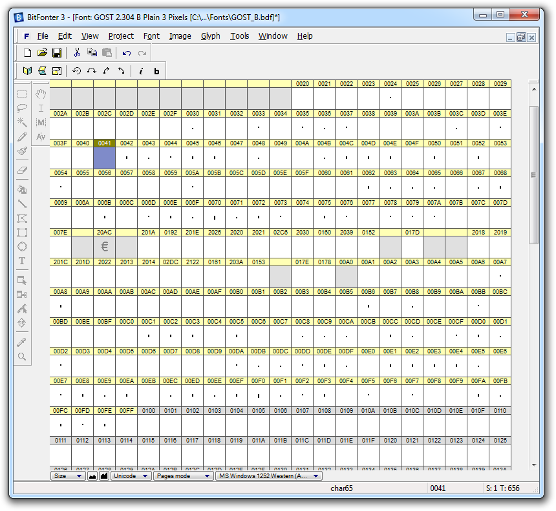Click the rotate 180 degrees icon
Viewport: 556px width, 511px height.
click(x=92, y=71)
